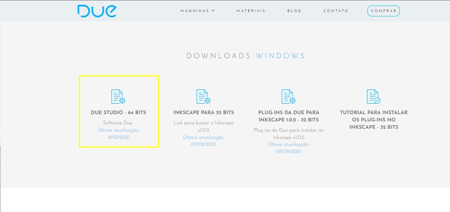This screenshot has width=450, height=212.
Task: Click the 'Software Due' description text
Action: tap(118, 123)
